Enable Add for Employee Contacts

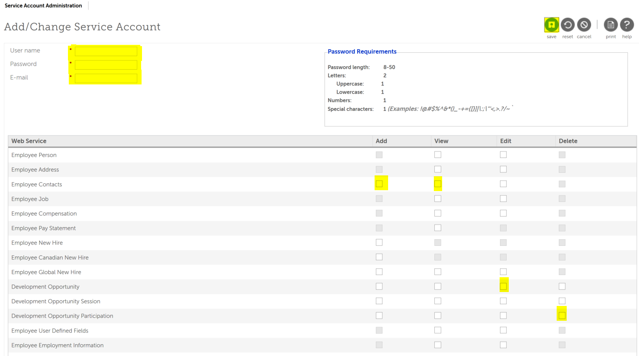tap(379, 184)
